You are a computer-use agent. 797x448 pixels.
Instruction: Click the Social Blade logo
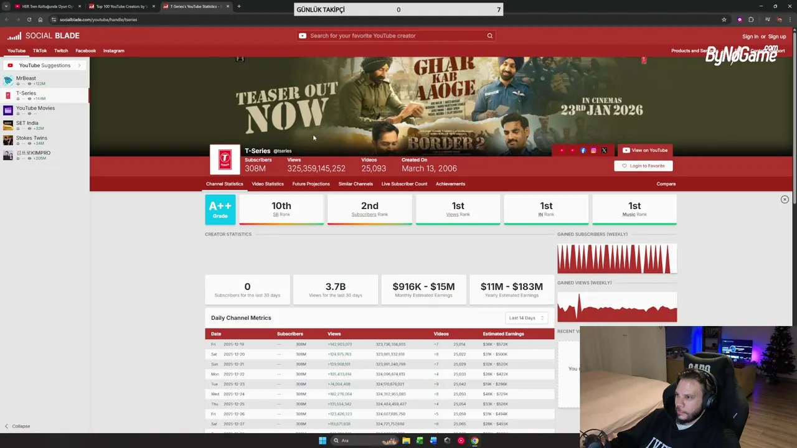pyautogui.click(x=43, y=35)
